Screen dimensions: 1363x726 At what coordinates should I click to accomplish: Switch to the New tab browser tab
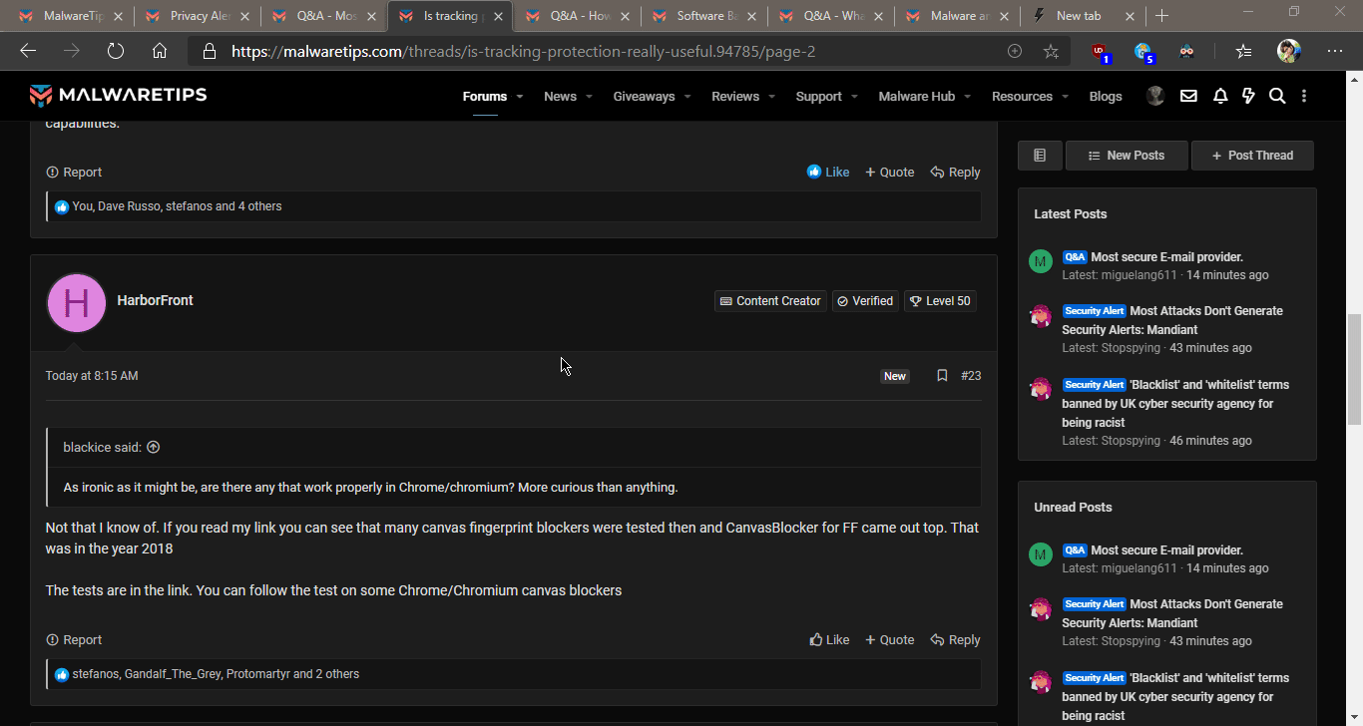1084,16
